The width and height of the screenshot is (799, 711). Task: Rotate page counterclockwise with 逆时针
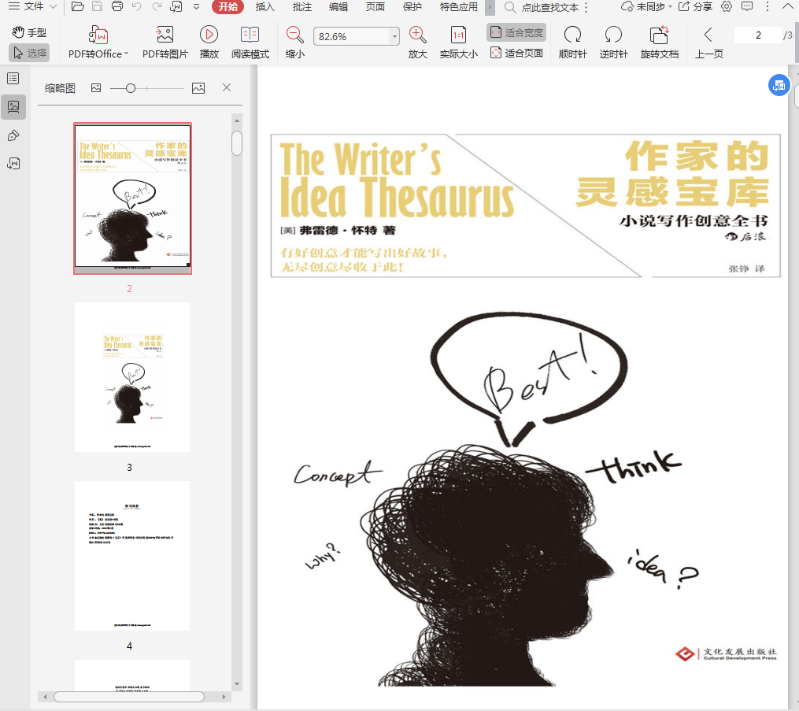613,35
